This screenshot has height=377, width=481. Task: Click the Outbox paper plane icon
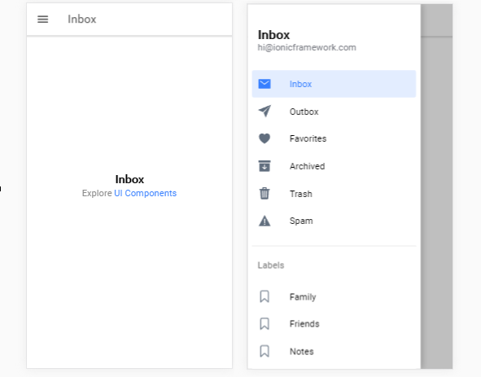pyautogui.click(x=265, y=111)
